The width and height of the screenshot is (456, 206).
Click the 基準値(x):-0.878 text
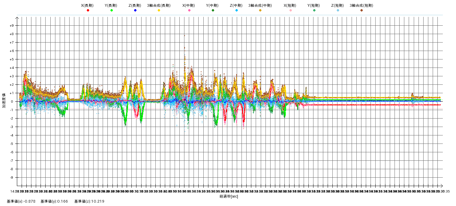pyautogui.click(x=21, y=202)
